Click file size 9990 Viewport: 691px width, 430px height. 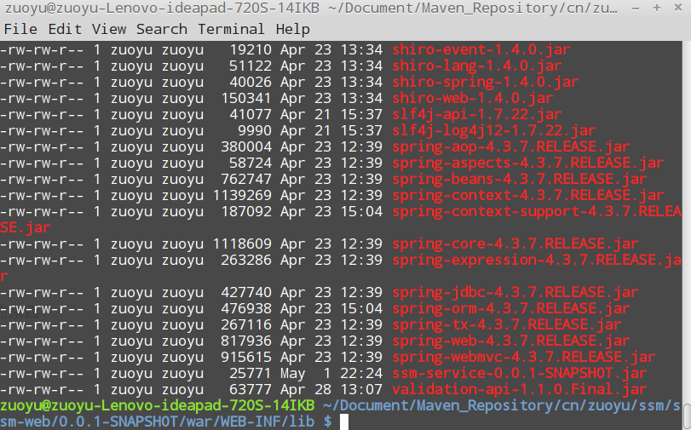click(255, 131)
